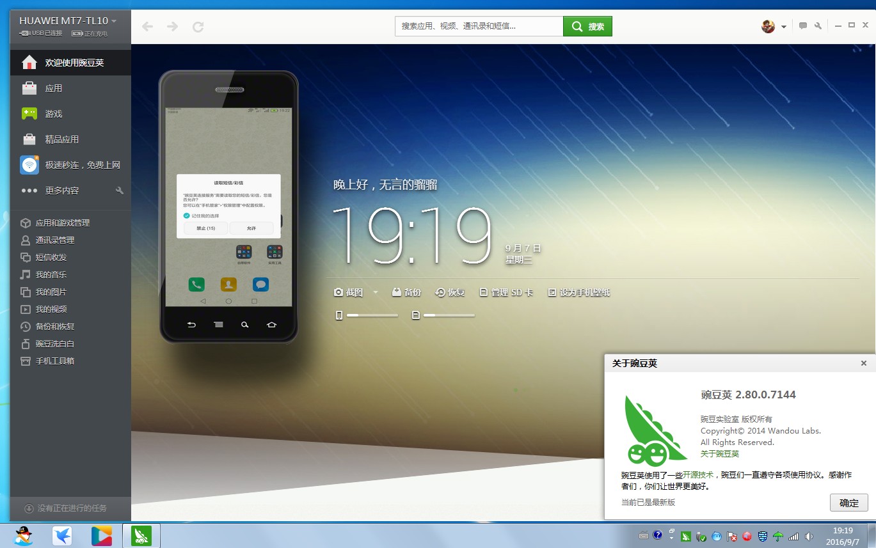The width and height of the screenshot is (876, 548).
Task: Click the blue help question tray icon
Action: pyautogui.click(x=657, y=535)
